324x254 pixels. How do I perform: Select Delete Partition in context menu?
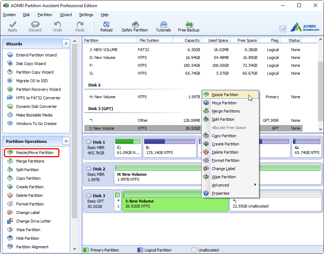point(230,152)
